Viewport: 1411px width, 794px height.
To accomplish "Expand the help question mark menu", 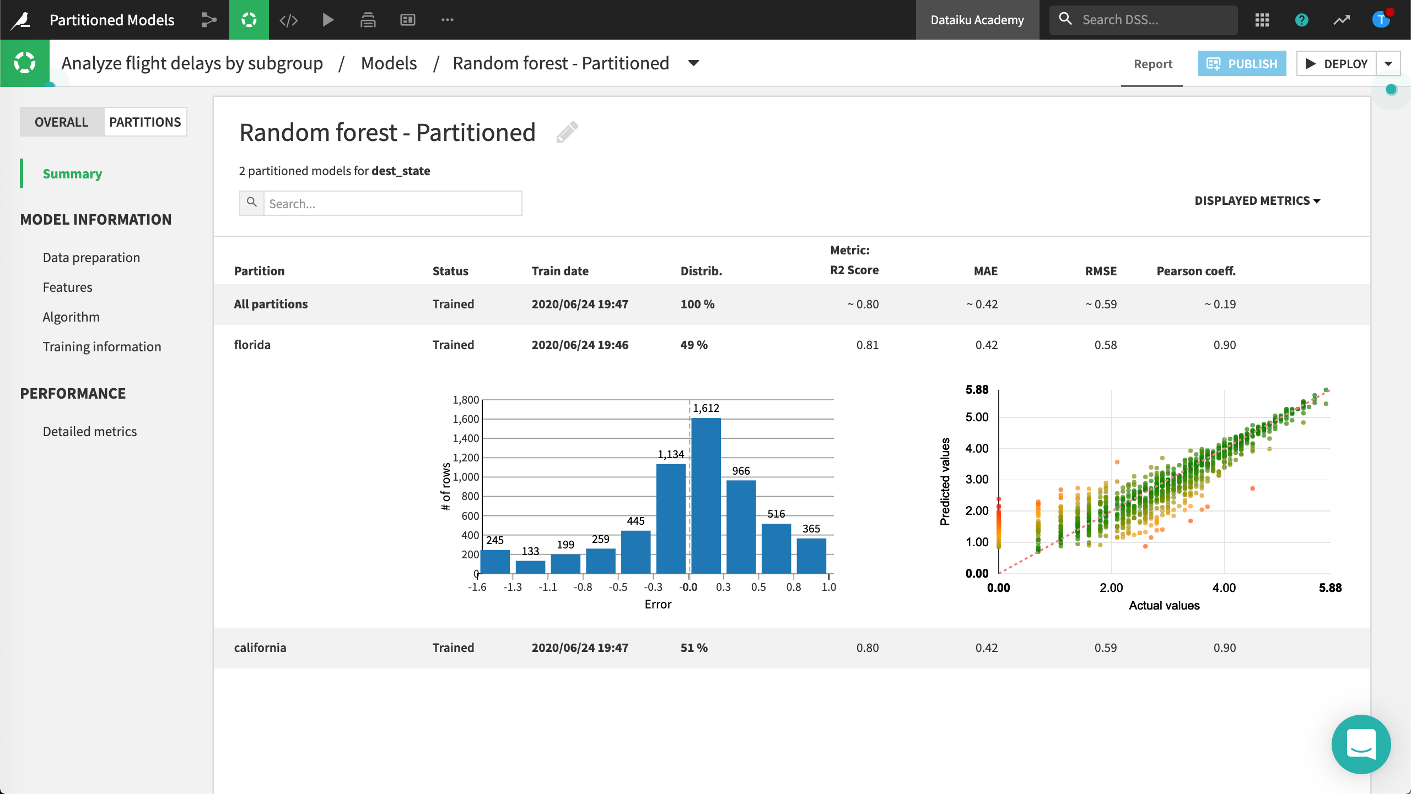I will [1301, 19].
